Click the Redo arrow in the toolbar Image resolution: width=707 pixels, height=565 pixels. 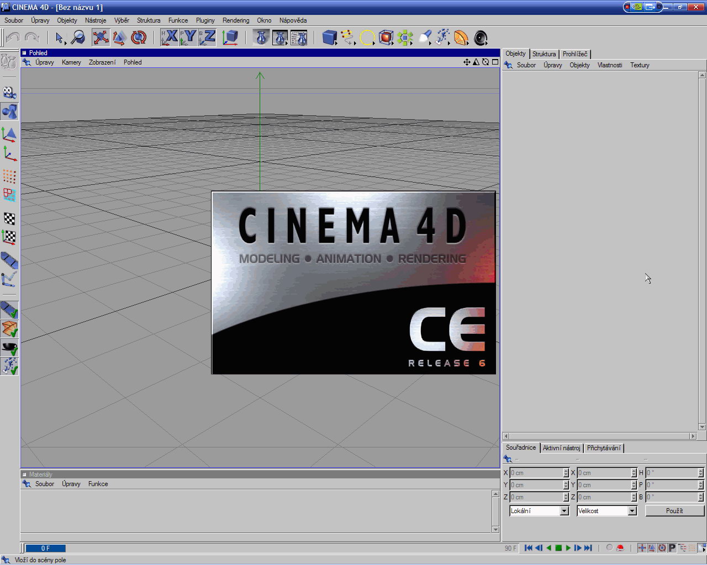click(x=32, y=38)
